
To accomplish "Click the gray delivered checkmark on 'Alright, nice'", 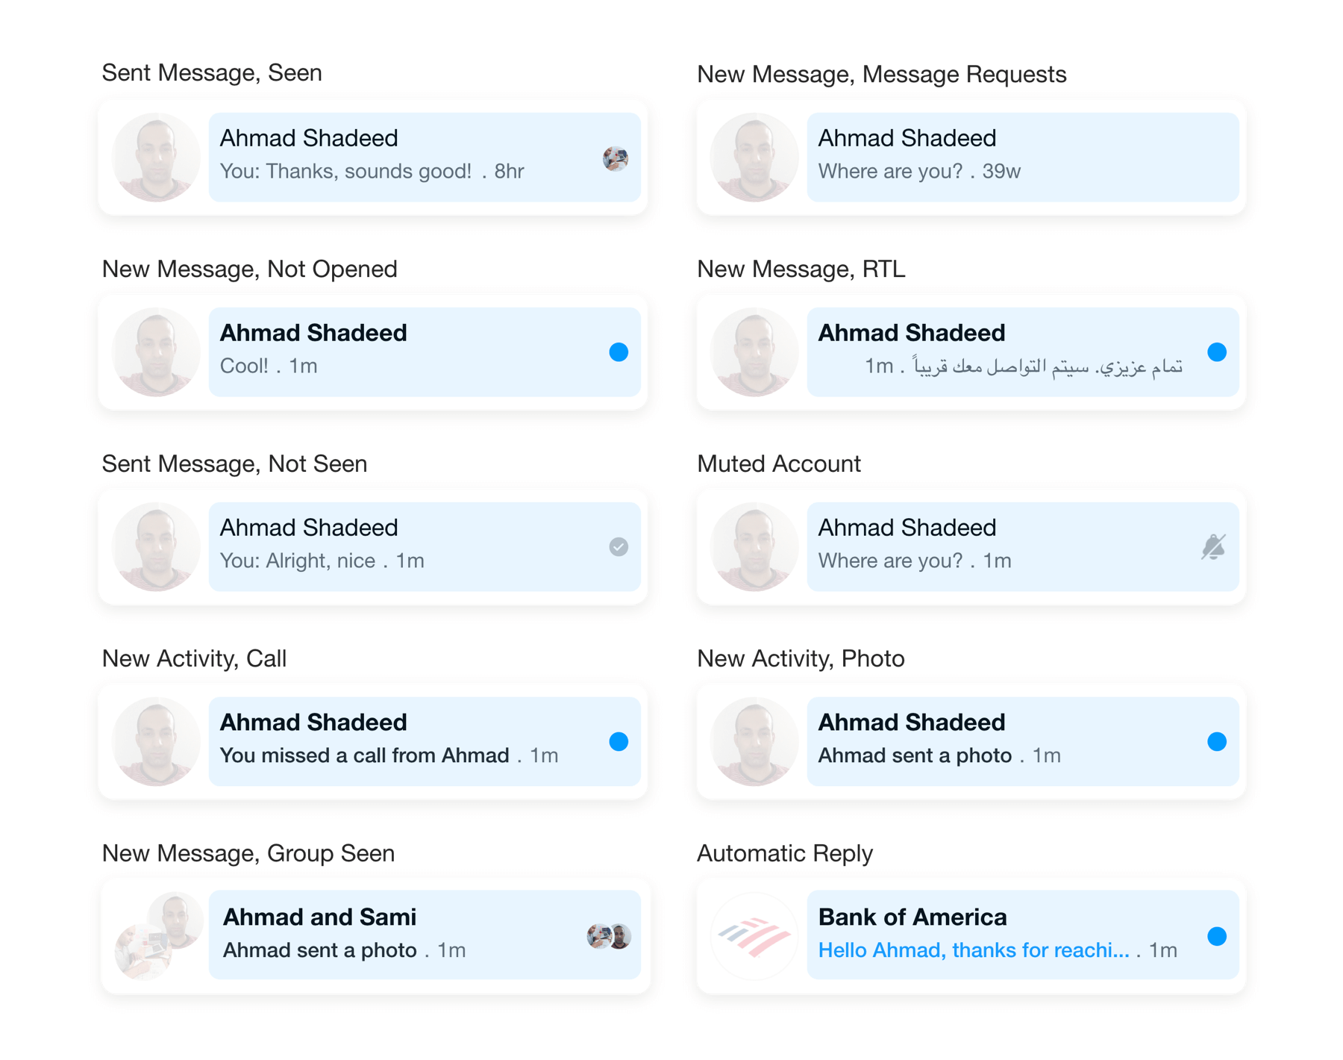I will coord(619,546).
